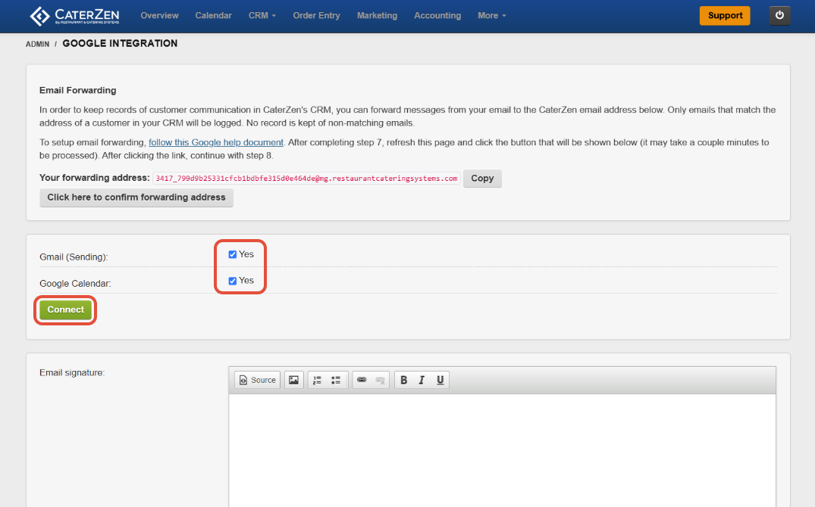Click the CaterZen logo
The image size is (815, 507).
(x=74, y=16)
